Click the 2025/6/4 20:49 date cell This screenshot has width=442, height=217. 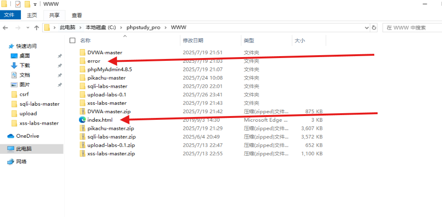coord(201,137)
